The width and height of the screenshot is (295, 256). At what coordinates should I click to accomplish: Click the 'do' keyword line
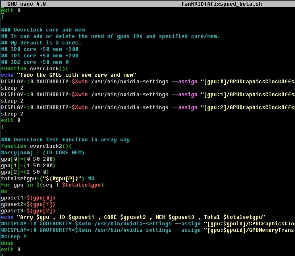point(4,191)
